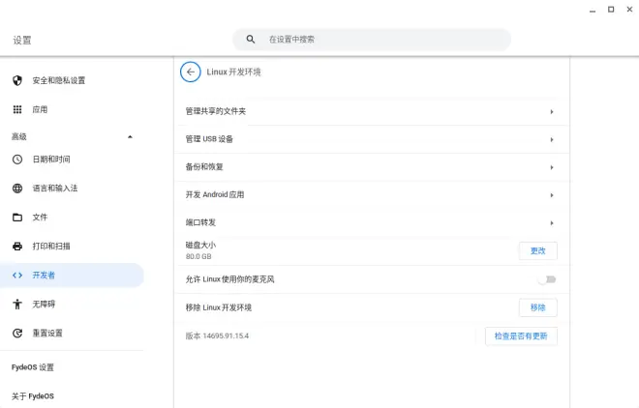Click the folder icon next to 文件
The image size is (639, 408).
click(x=17, y=218)
